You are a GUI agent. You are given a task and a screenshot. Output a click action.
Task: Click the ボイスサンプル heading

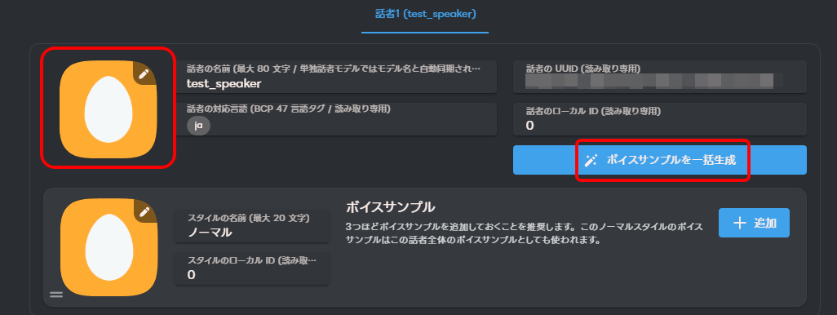tap(390, 206)
